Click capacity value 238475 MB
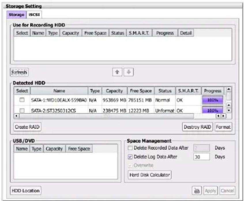Image resolution: width=244 pixels, height=201 pixels. click(115, 111)
